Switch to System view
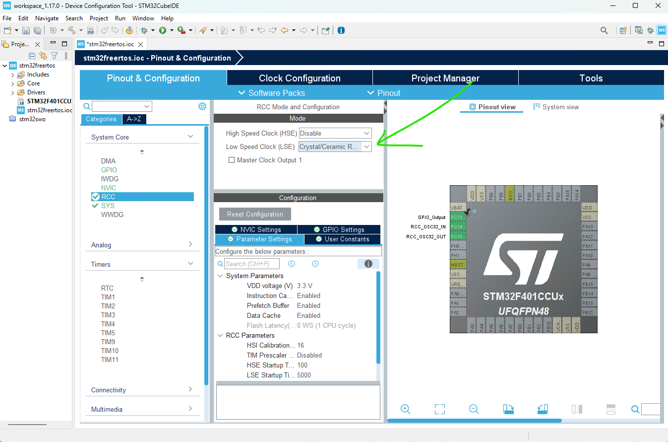668x442 pixels. tap(556, 107)
